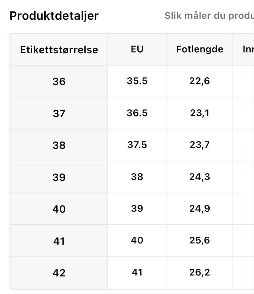
Task: Select the EU size 36.5 cell
Action: click(x=137, y=113)
